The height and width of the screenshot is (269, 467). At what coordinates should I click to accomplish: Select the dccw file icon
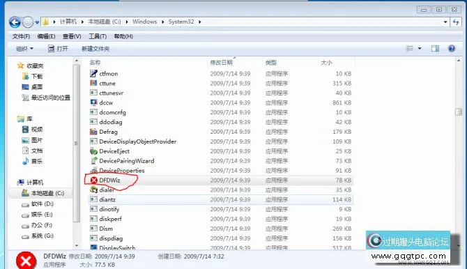click(93, 102)
